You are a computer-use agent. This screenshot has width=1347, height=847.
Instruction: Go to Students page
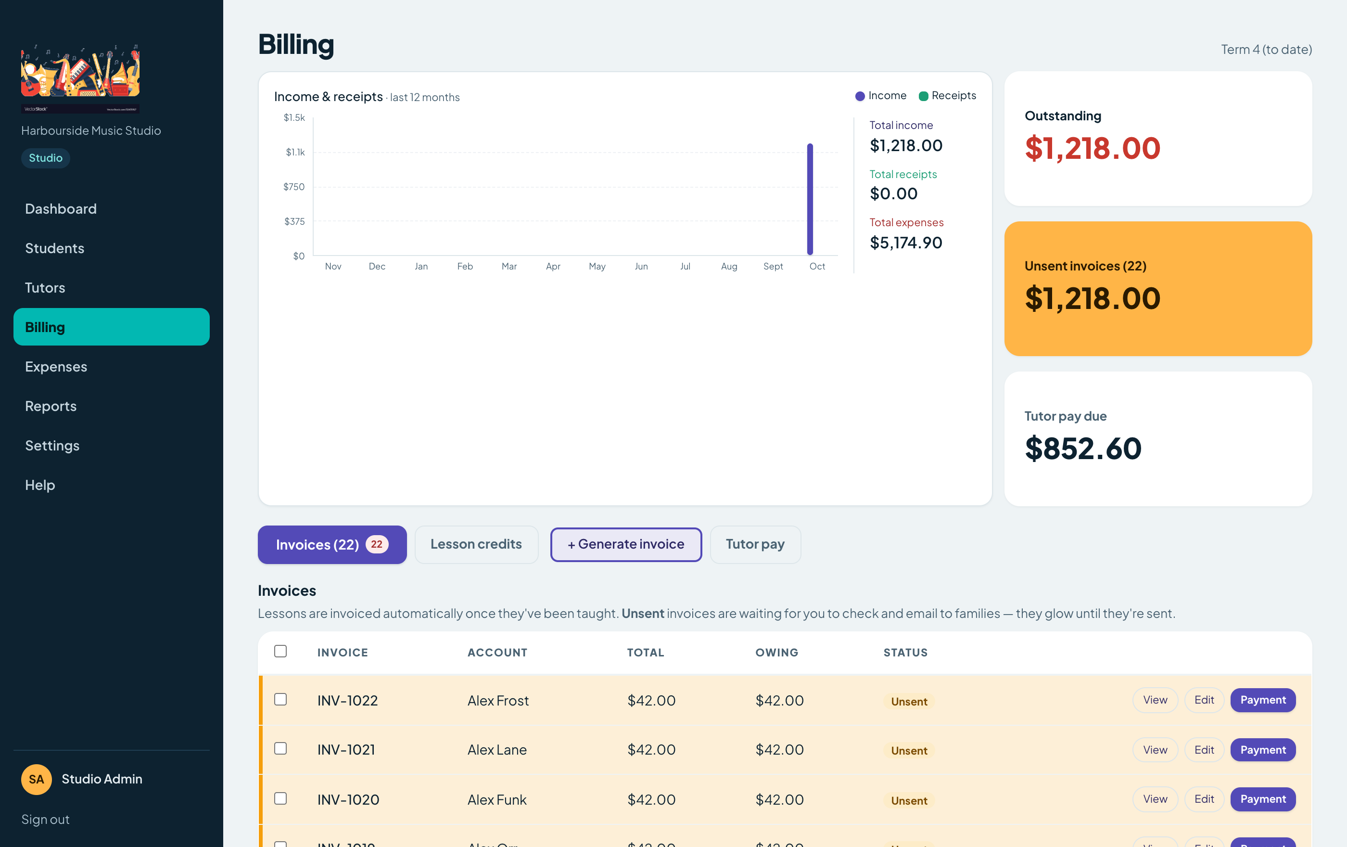111,248
